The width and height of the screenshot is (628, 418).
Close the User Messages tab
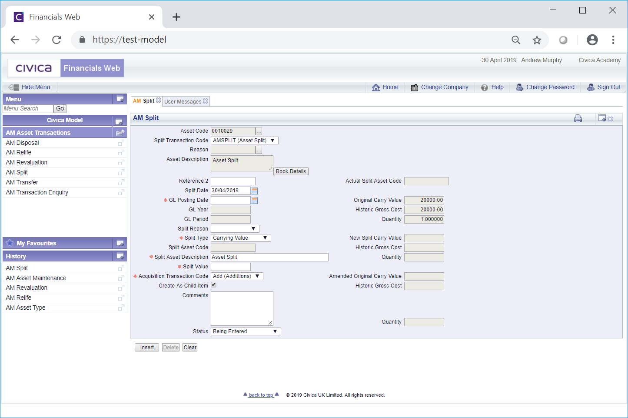(206, 101)
